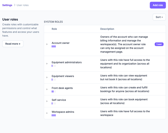
Task: Click Front desk agents permission level bars icon
Action: click(54, 92)
